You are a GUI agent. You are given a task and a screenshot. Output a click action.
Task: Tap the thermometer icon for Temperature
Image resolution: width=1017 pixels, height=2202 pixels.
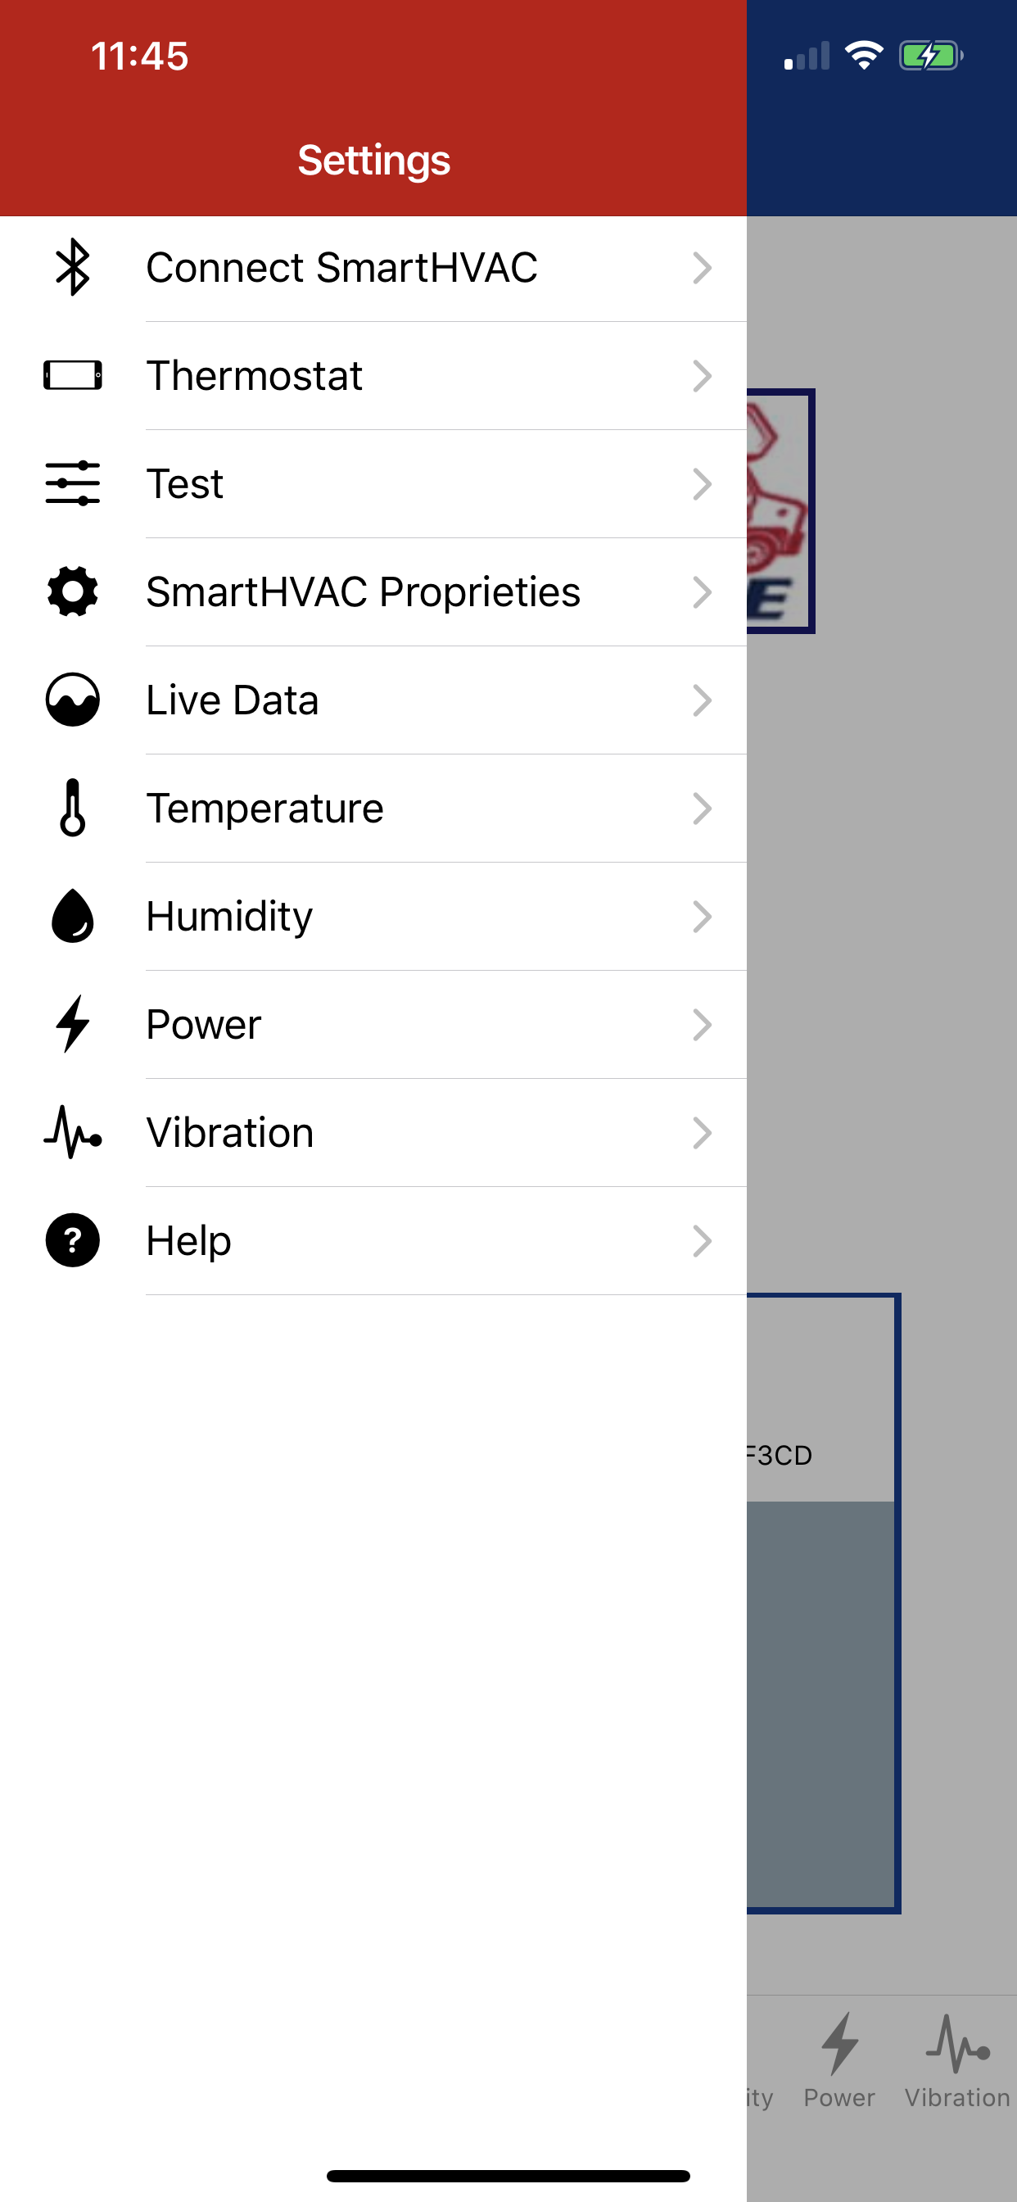coord(73,808)
